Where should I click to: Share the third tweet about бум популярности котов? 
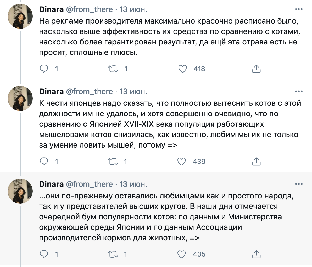click(x=256, y=254)
